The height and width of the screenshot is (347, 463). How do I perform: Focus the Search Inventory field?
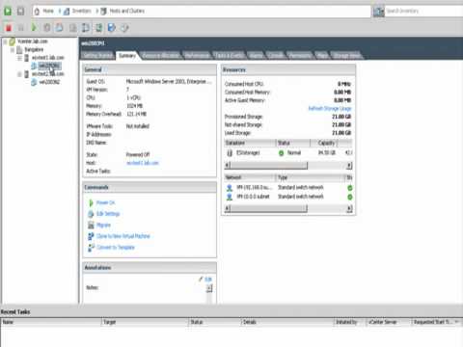point(423,12)
